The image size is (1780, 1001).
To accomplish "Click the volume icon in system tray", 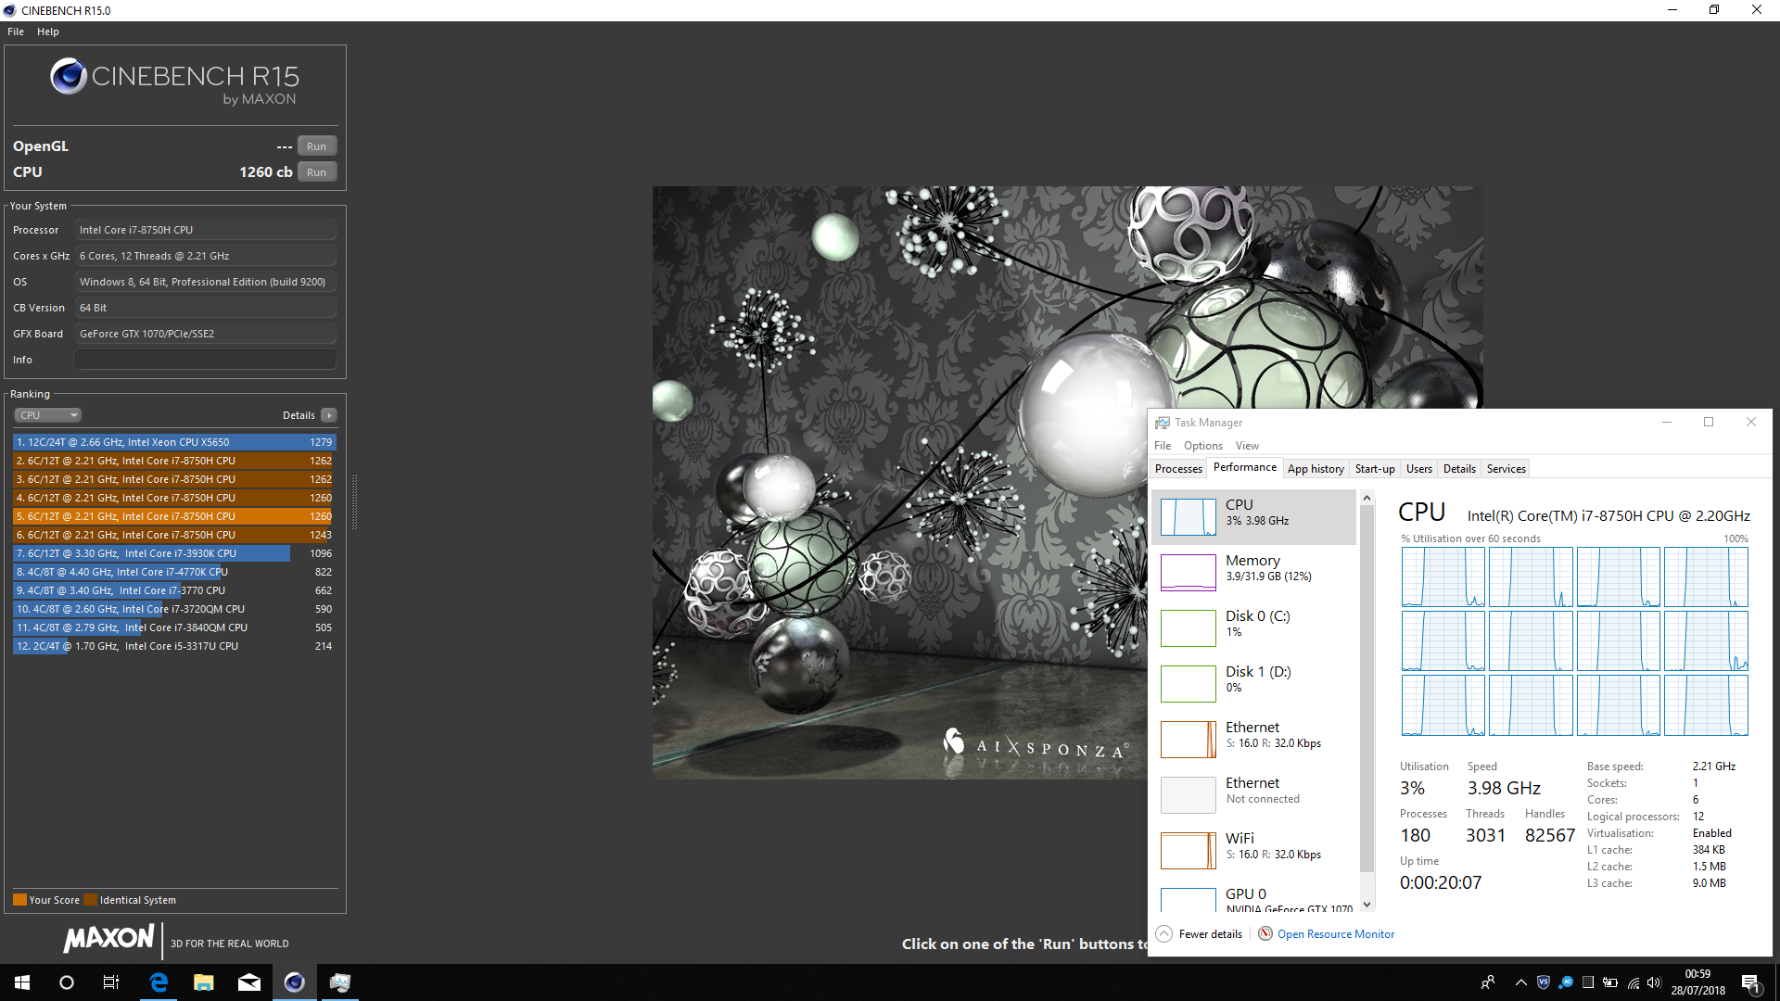I will pos(1654,982).
